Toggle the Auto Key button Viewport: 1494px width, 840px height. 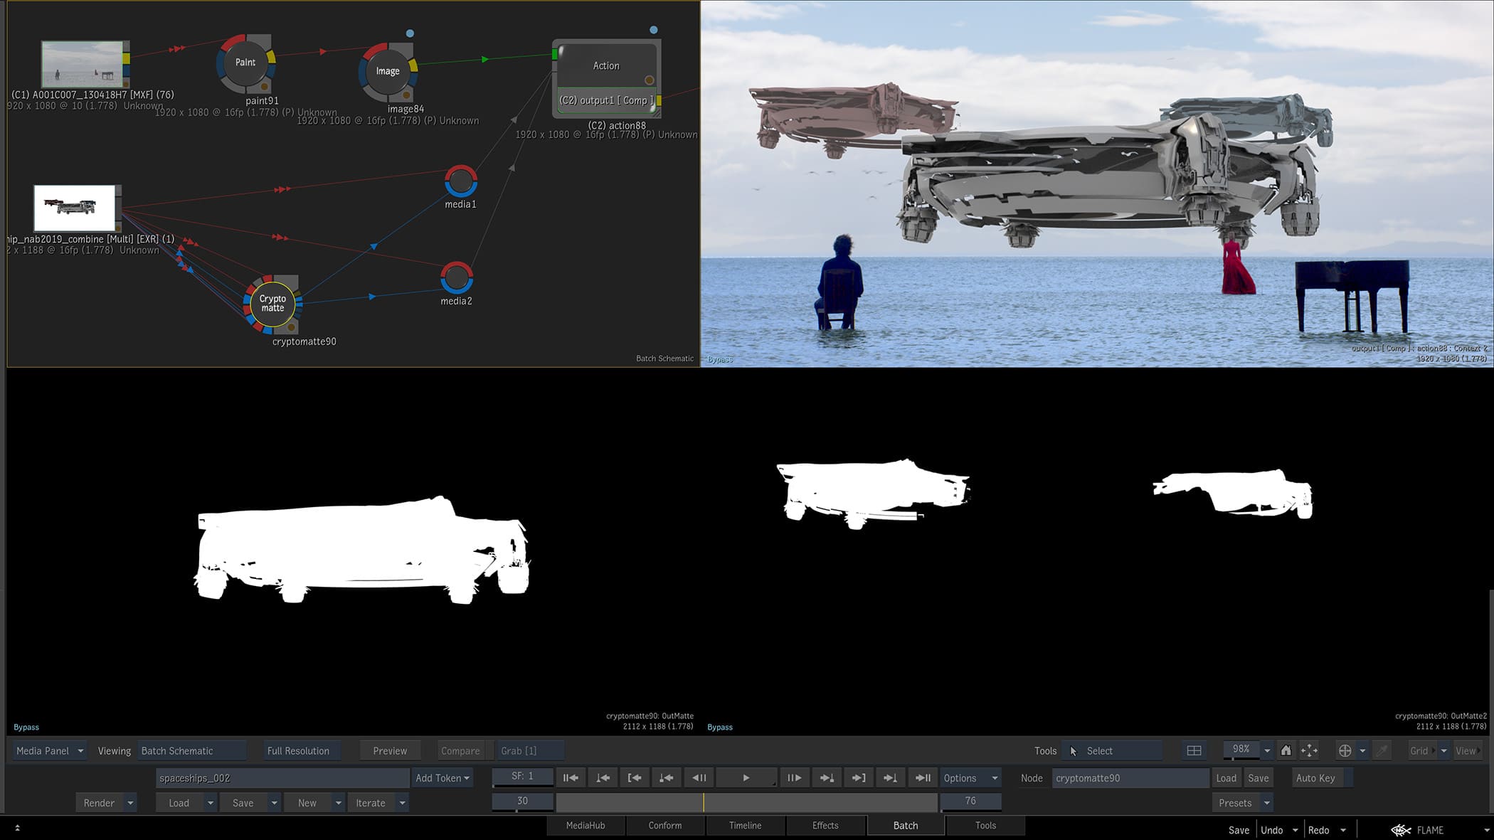[1315, 778]
